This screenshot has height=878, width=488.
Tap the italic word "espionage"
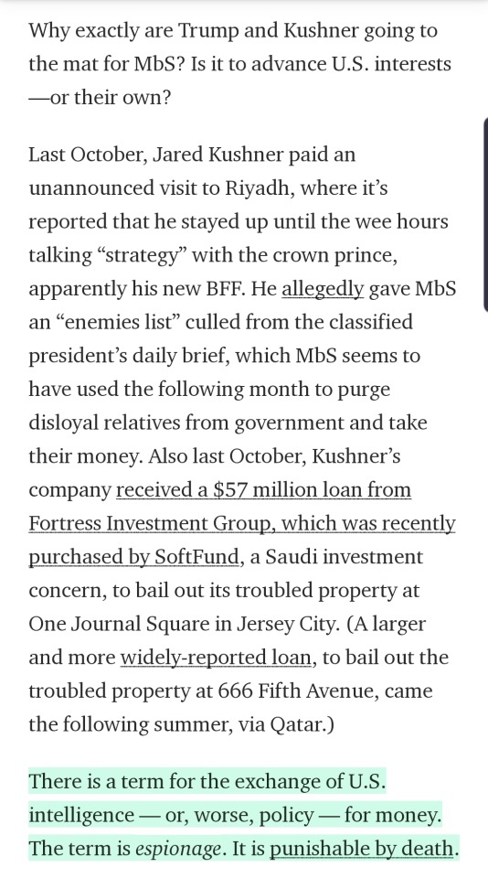pos(178,849)
